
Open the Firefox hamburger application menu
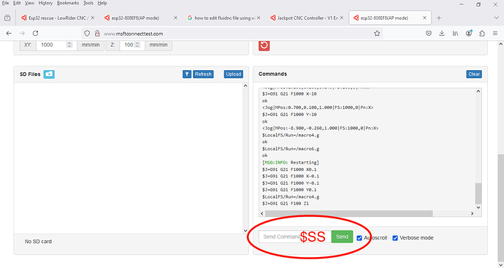coord(495,34)
